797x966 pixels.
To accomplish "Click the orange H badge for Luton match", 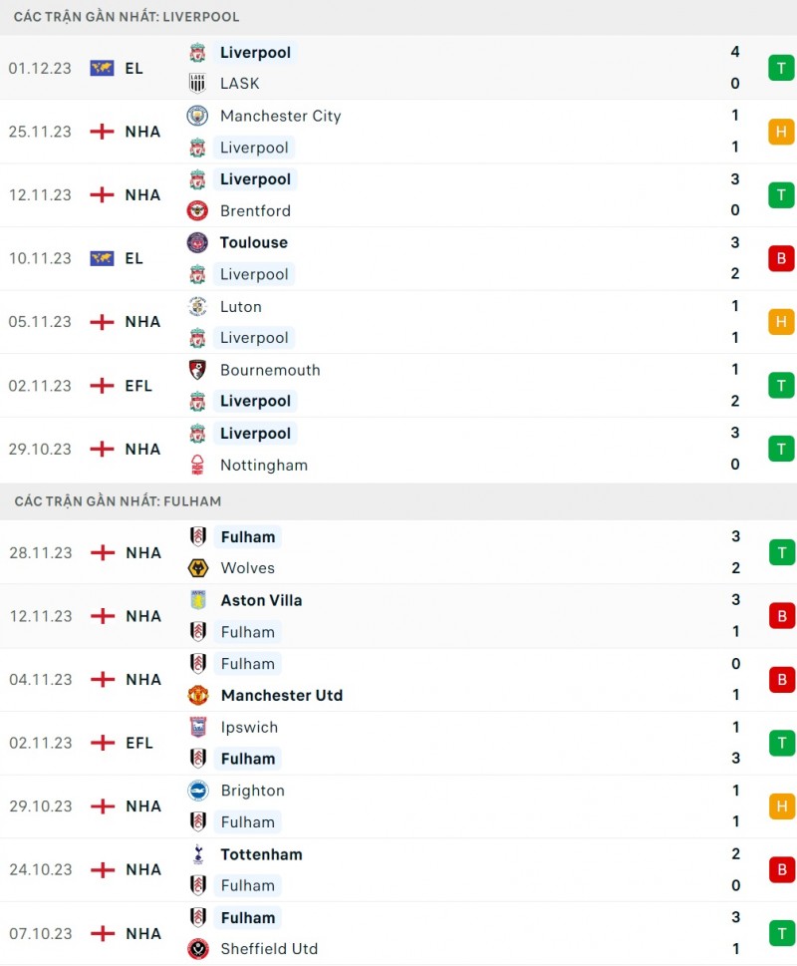I will coord(781,322).
